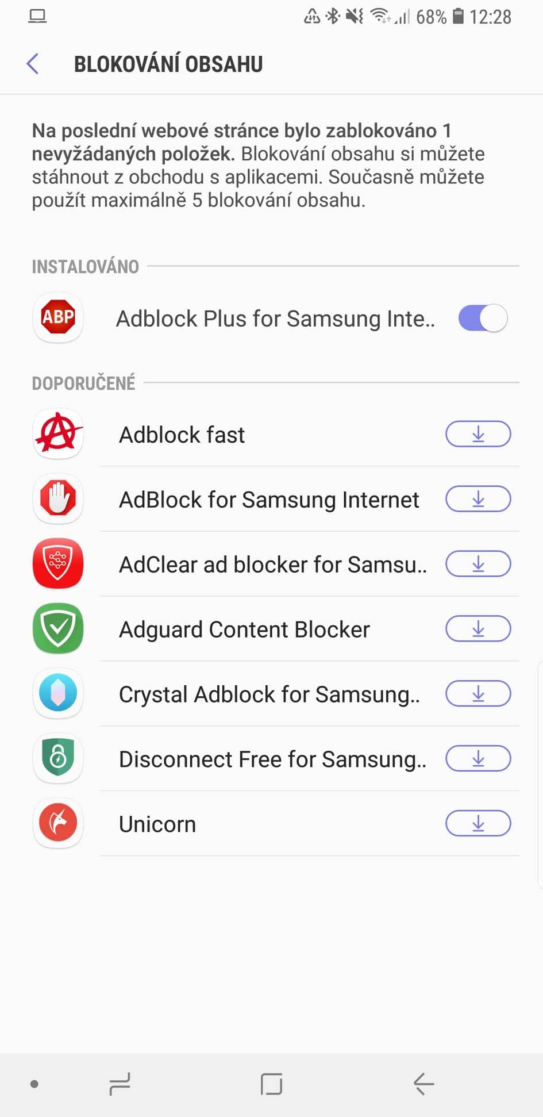The height and width of the screenshot is (1117, 543).
Task: Tap the red AdClear shield icon
Action: point(58,563)
